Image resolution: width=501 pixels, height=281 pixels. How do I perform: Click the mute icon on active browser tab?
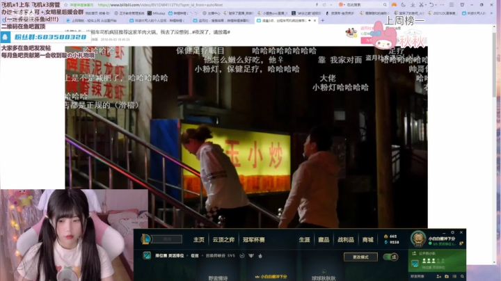309,20
